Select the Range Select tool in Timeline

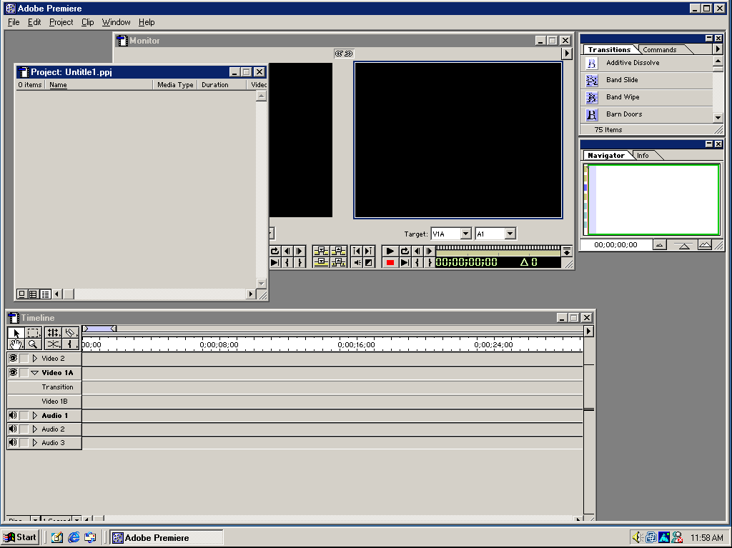point(33,333)
